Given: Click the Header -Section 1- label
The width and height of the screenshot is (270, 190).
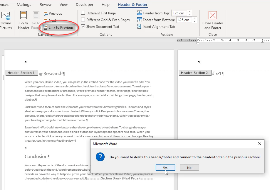Looking at the screenshot, I should pyautogui.click(x=22, y=73).
